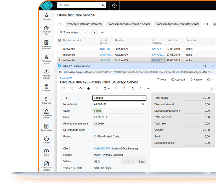Screen dimensions: 216x191
Task: Expand the third Interventie row
Action: point(59,60)
